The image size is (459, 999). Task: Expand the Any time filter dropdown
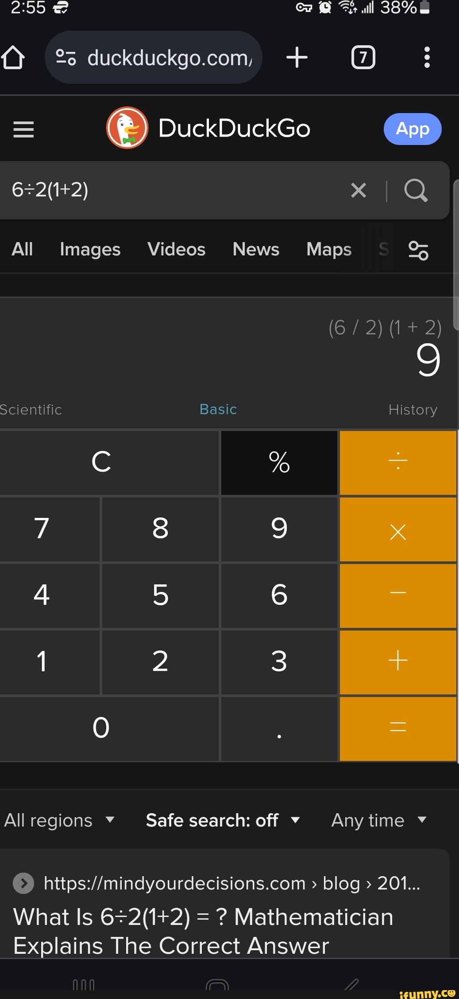coord(379,820)
